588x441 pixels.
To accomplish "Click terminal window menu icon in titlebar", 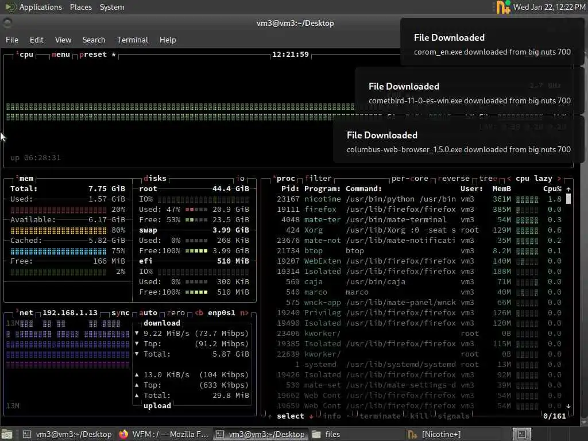I will [x=7, y=23].
